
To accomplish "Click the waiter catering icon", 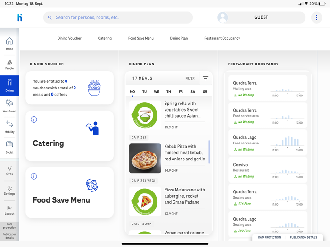I will tap(92, 128).
